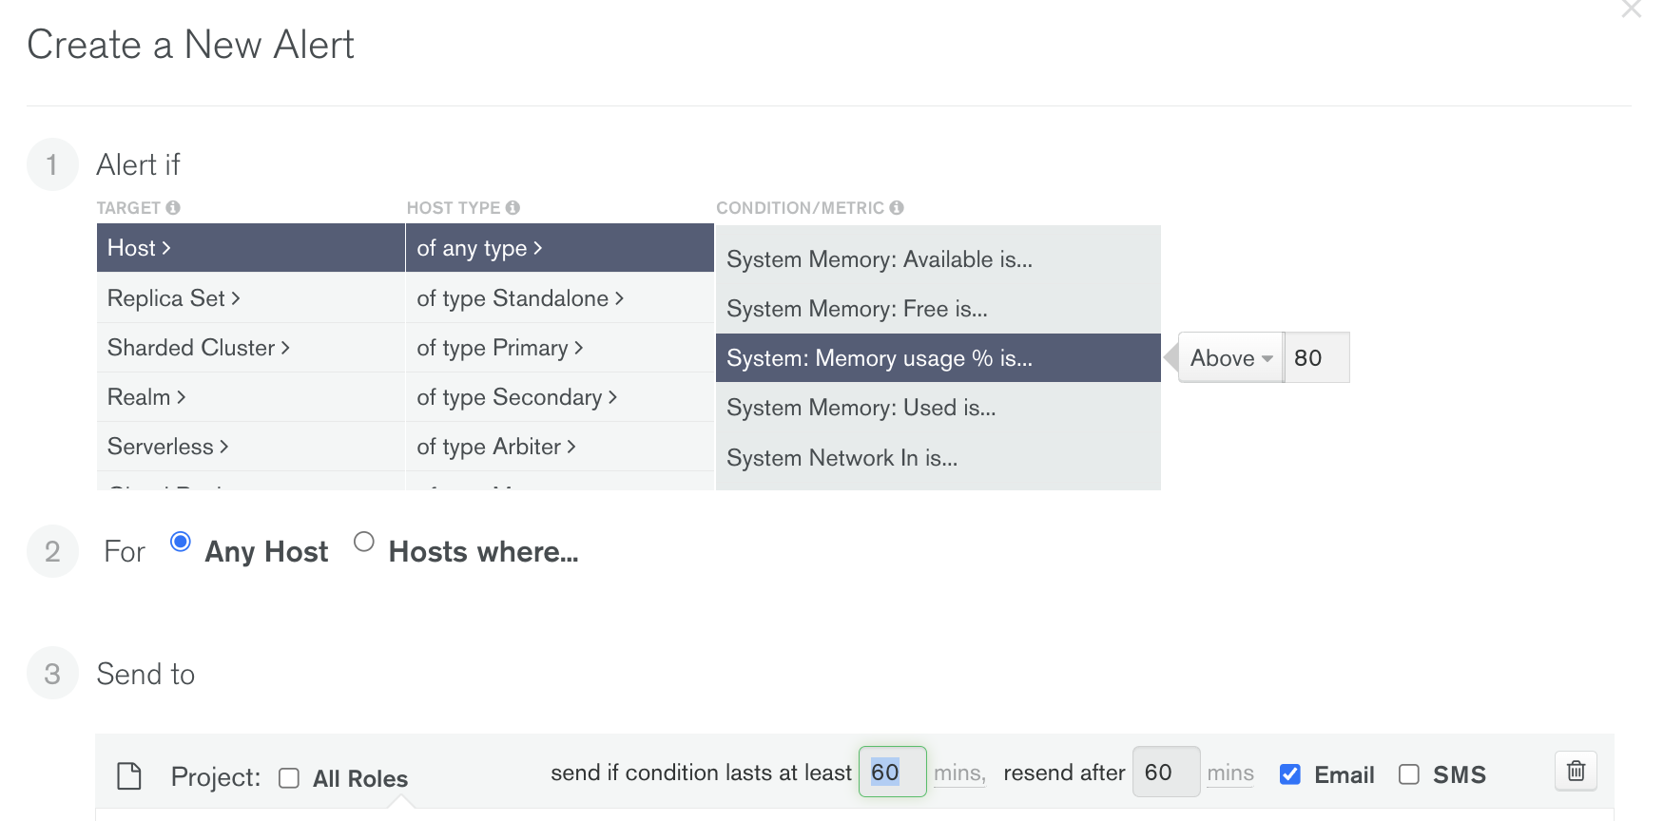Choose System Memory: Free is... metric
The height and width of the screenshot is (821, 1664).
(x=857, y=309)
